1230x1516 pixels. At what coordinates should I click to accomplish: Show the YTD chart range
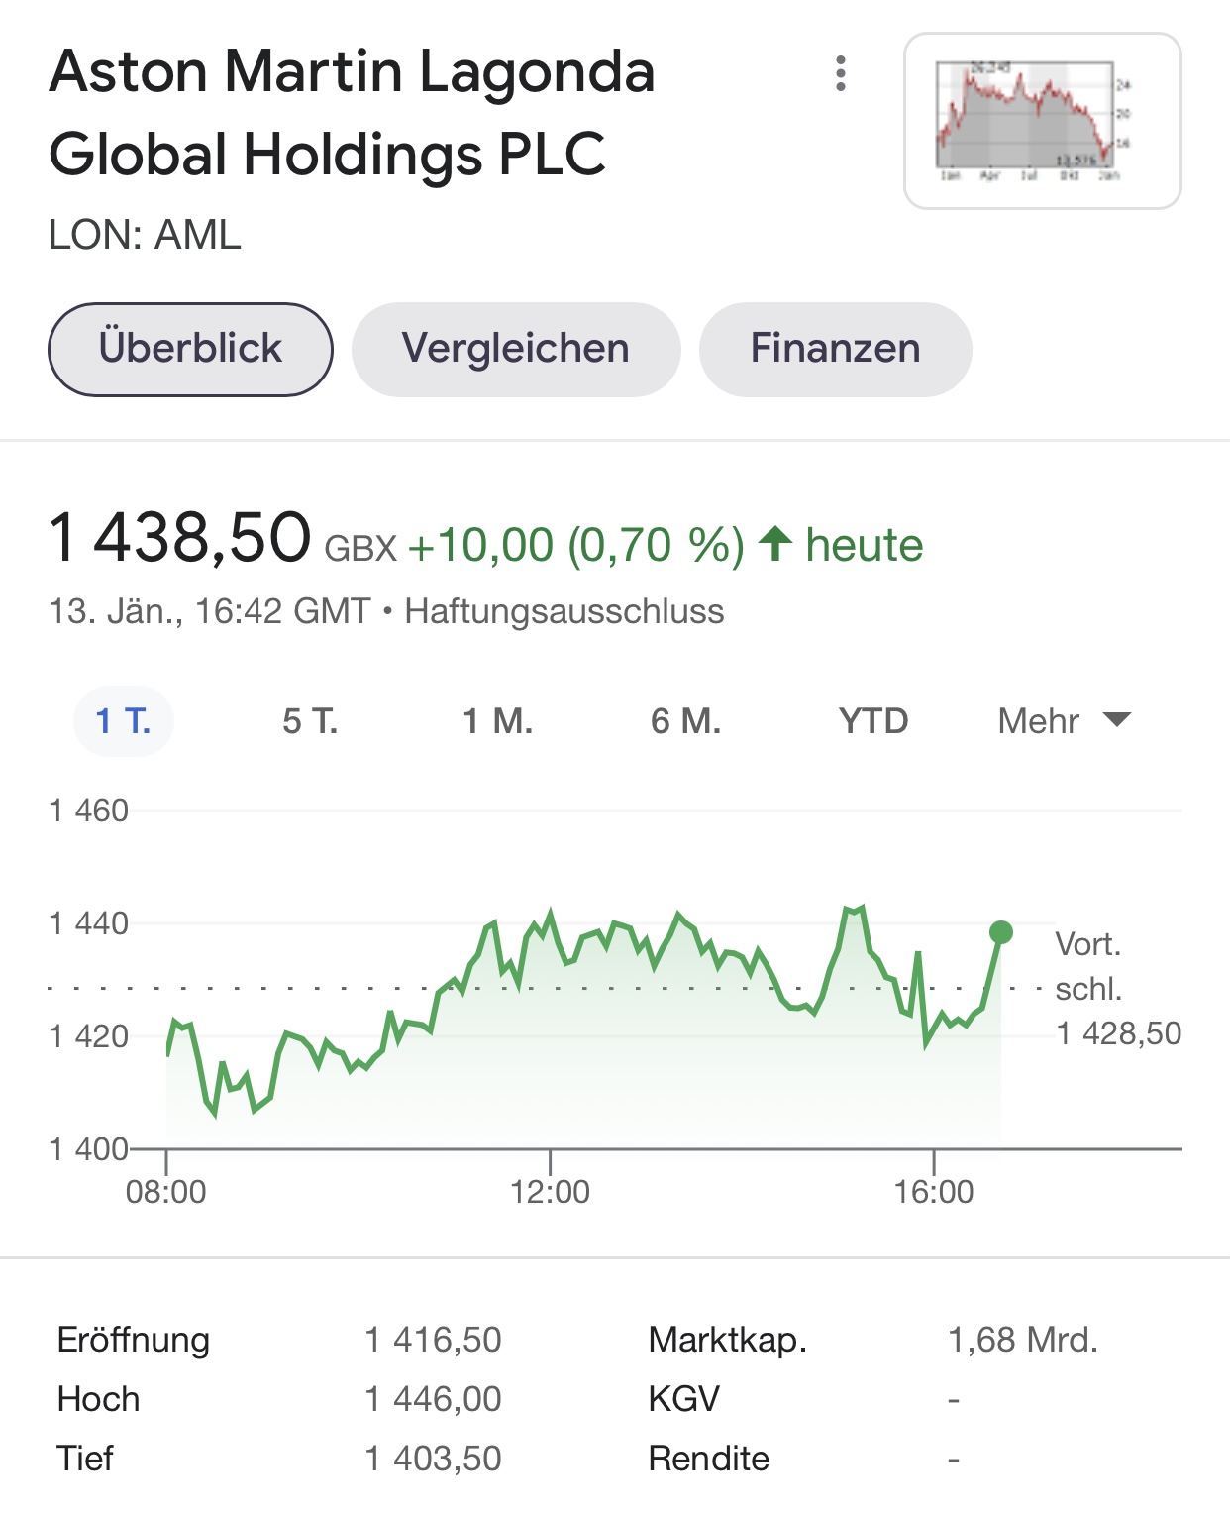tap(872, 720)
